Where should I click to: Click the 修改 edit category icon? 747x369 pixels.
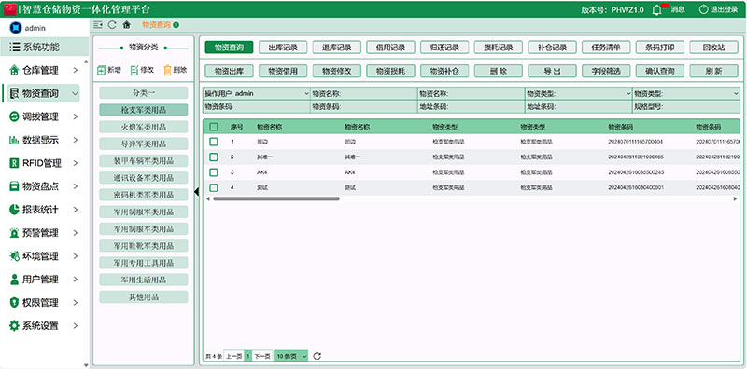(134, 71)
